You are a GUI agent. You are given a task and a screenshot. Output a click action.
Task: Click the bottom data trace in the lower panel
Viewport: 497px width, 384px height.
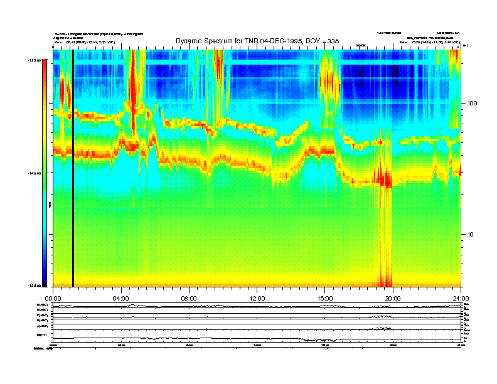257,339
